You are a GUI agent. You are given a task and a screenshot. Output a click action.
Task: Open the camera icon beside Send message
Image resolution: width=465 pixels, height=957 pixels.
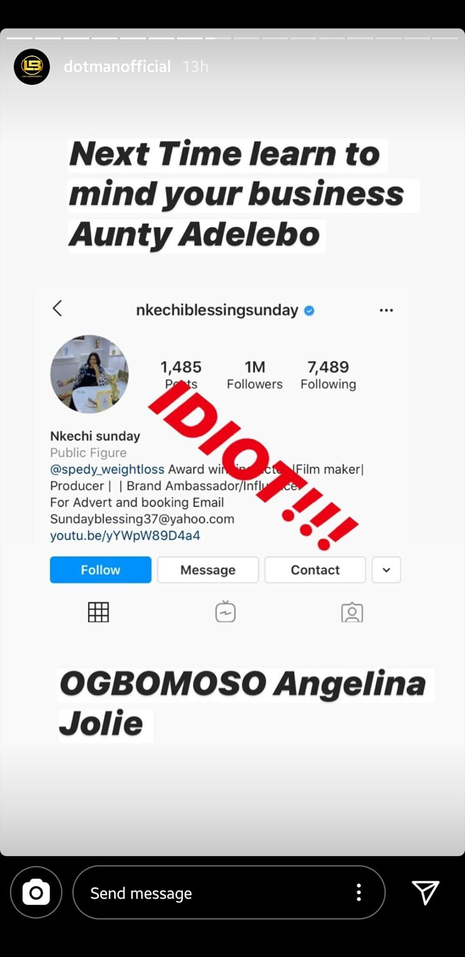[36, 893]
